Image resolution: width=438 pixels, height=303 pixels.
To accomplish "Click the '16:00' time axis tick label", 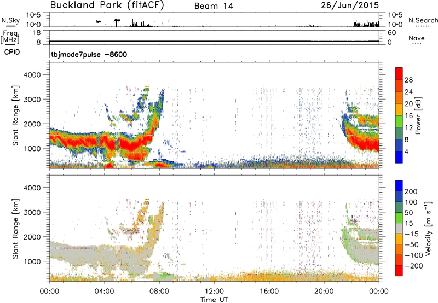I will [269, 292].
